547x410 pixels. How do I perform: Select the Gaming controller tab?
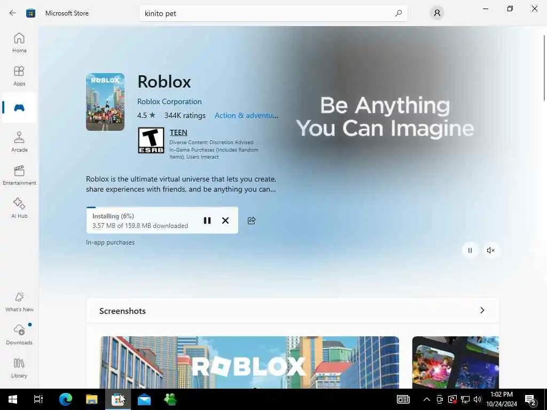pyautogui.click(x=19, y=107)
